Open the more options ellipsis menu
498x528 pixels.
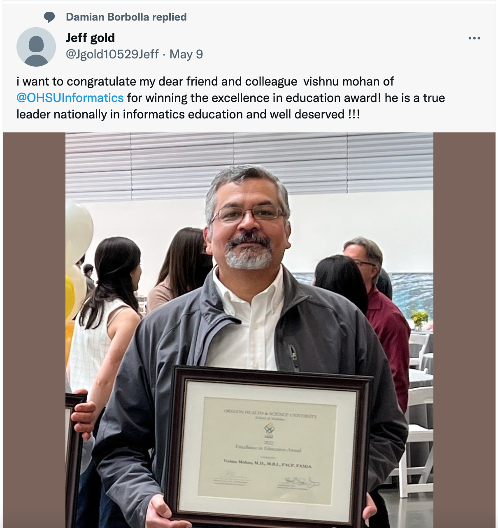tap(474, 38)
